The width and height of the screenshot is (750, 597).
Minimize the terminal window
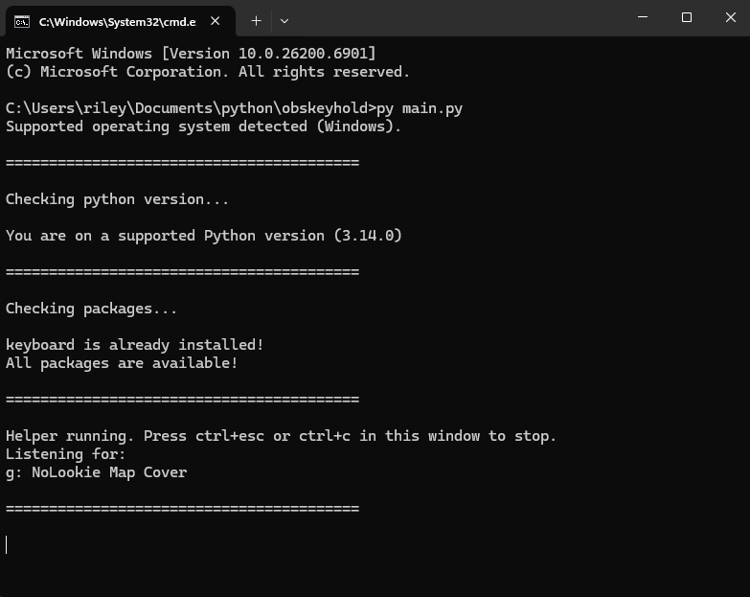(x=641, y=17)
